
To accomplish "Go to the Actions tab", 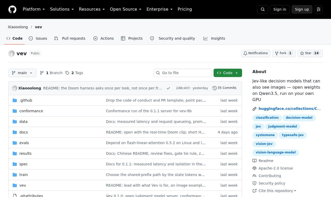I will [103, 38].
